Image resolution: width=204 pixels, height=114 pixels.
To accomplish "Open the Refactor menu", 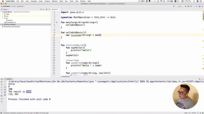I will (55, 1).
